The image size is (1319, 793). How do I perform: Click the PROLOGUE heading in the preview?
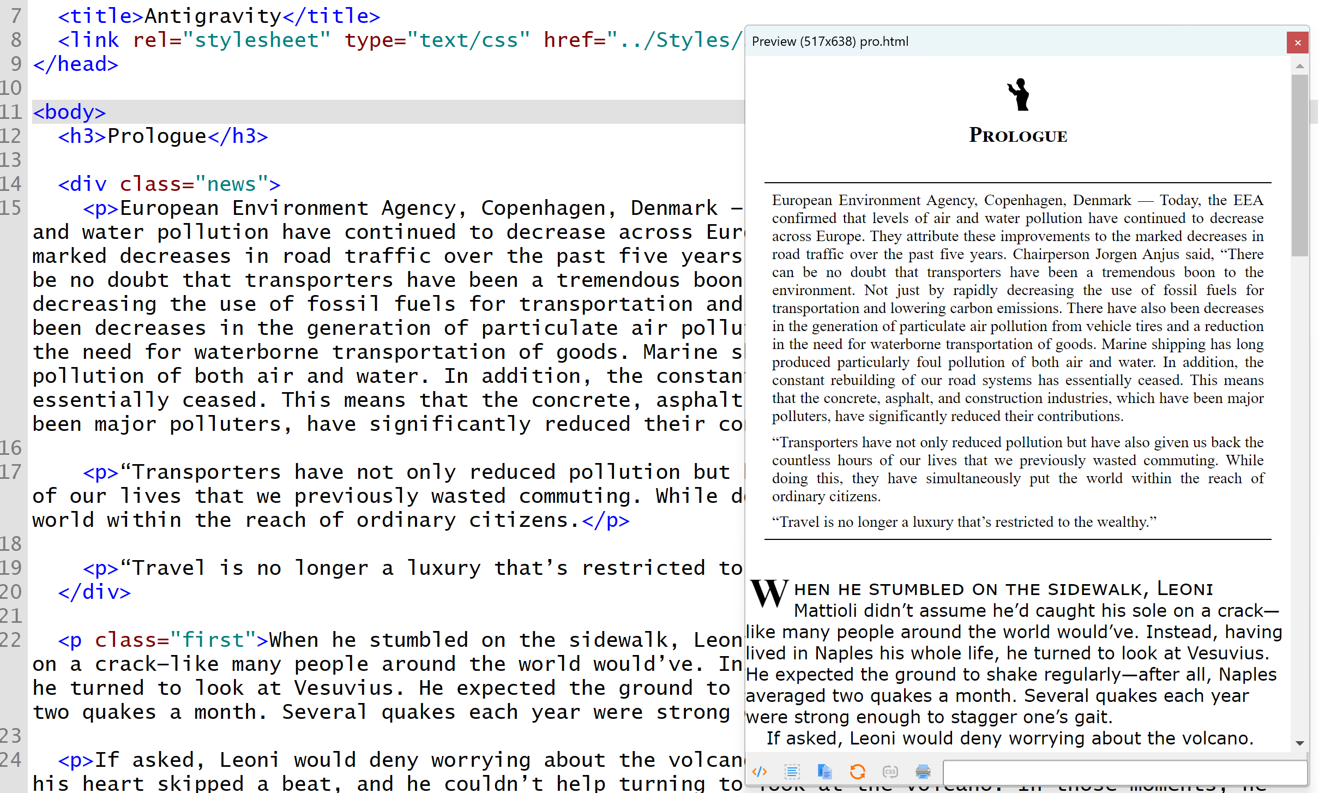tap(1017, 135)
